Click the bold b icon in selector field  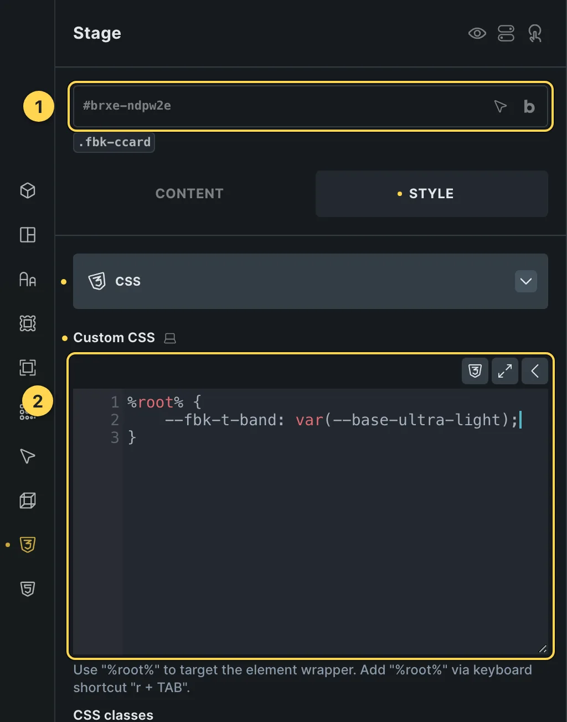[529, 106]
